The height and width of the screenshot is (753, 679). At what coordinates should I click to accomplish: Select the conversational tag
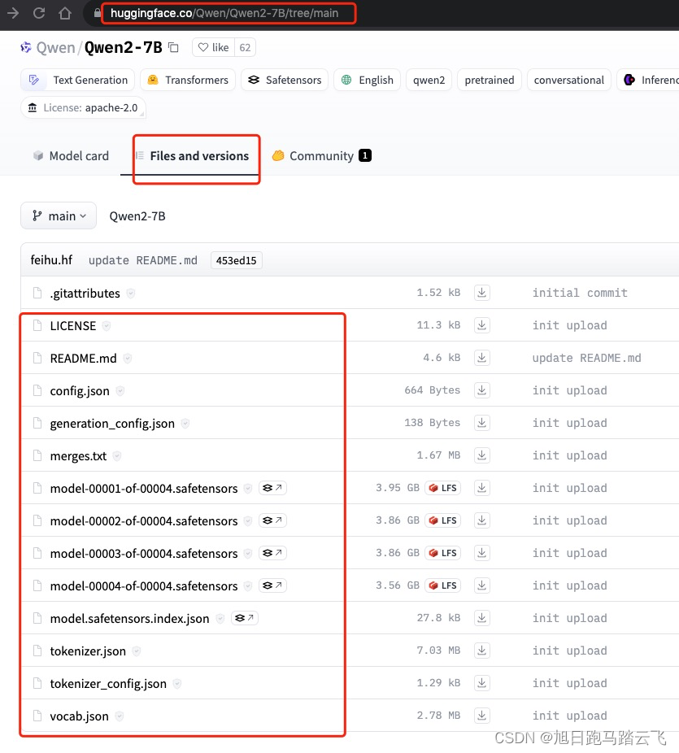pos(569,80)
